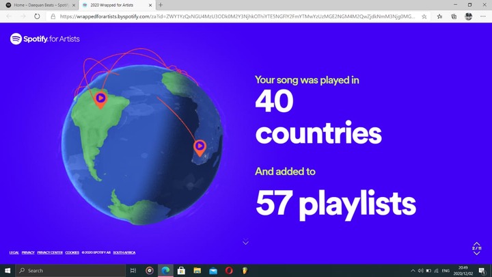
Task: Open the COOKIES footer link
Action: 72,252
